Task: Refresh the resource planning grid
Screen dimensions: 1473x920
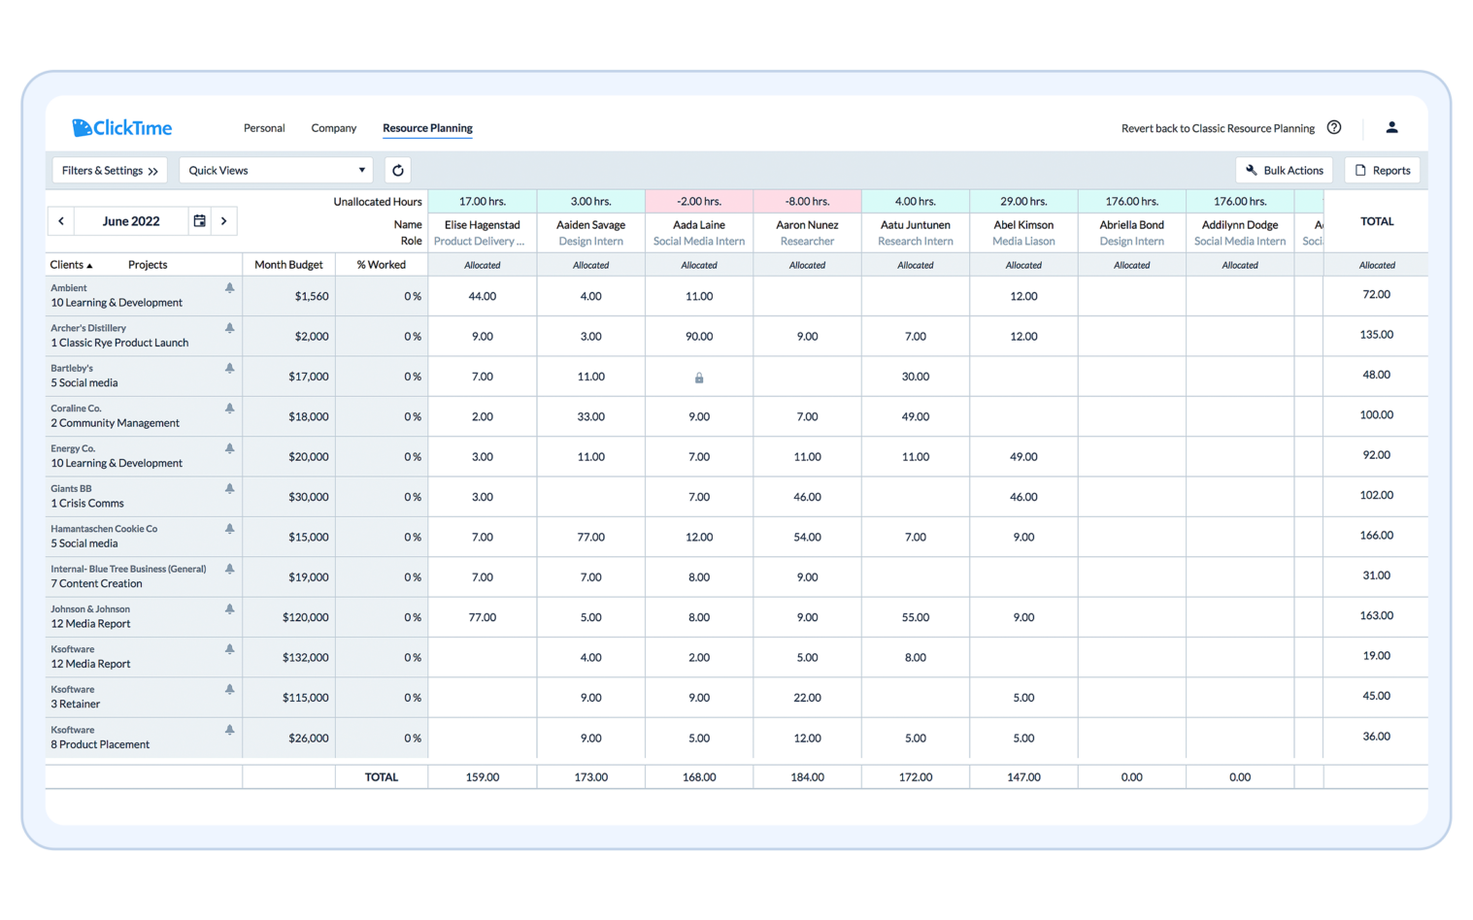Action: point(397,170)
